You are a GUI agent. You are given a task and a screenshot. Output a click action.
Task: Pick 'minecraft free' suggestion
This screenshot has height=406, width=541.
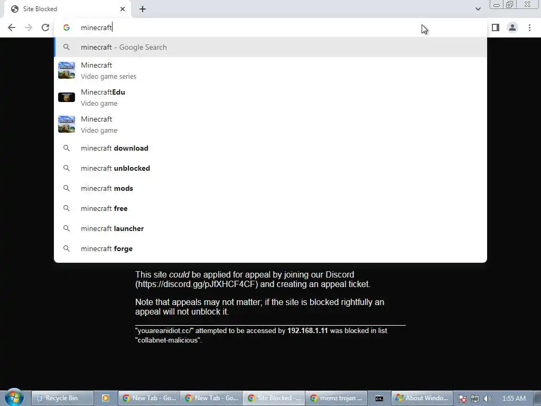tap(270, 208)
